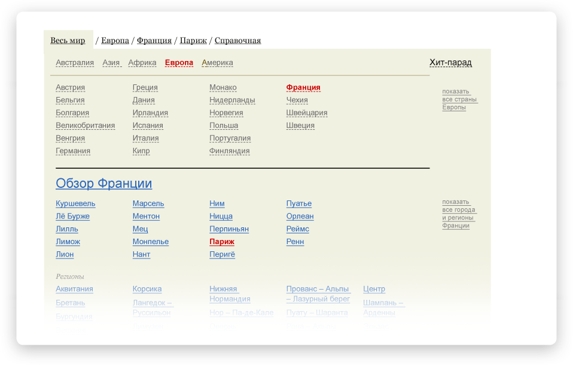Open the Куршевель city page
Image resolution: width=573 pixels, height=365 pixels.
click(75, 203)
